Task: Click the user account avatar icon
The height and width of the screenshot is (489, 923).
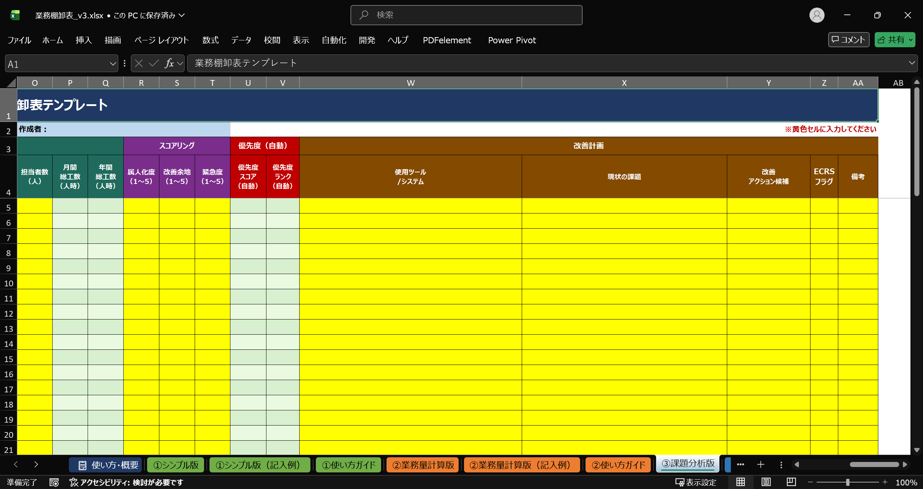Action: (817, 15)
